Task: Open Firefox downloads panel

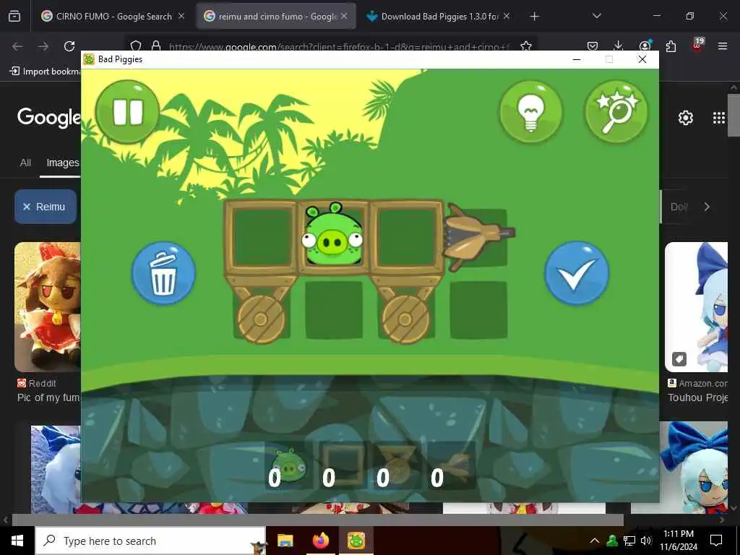Action: coord(619,46)
